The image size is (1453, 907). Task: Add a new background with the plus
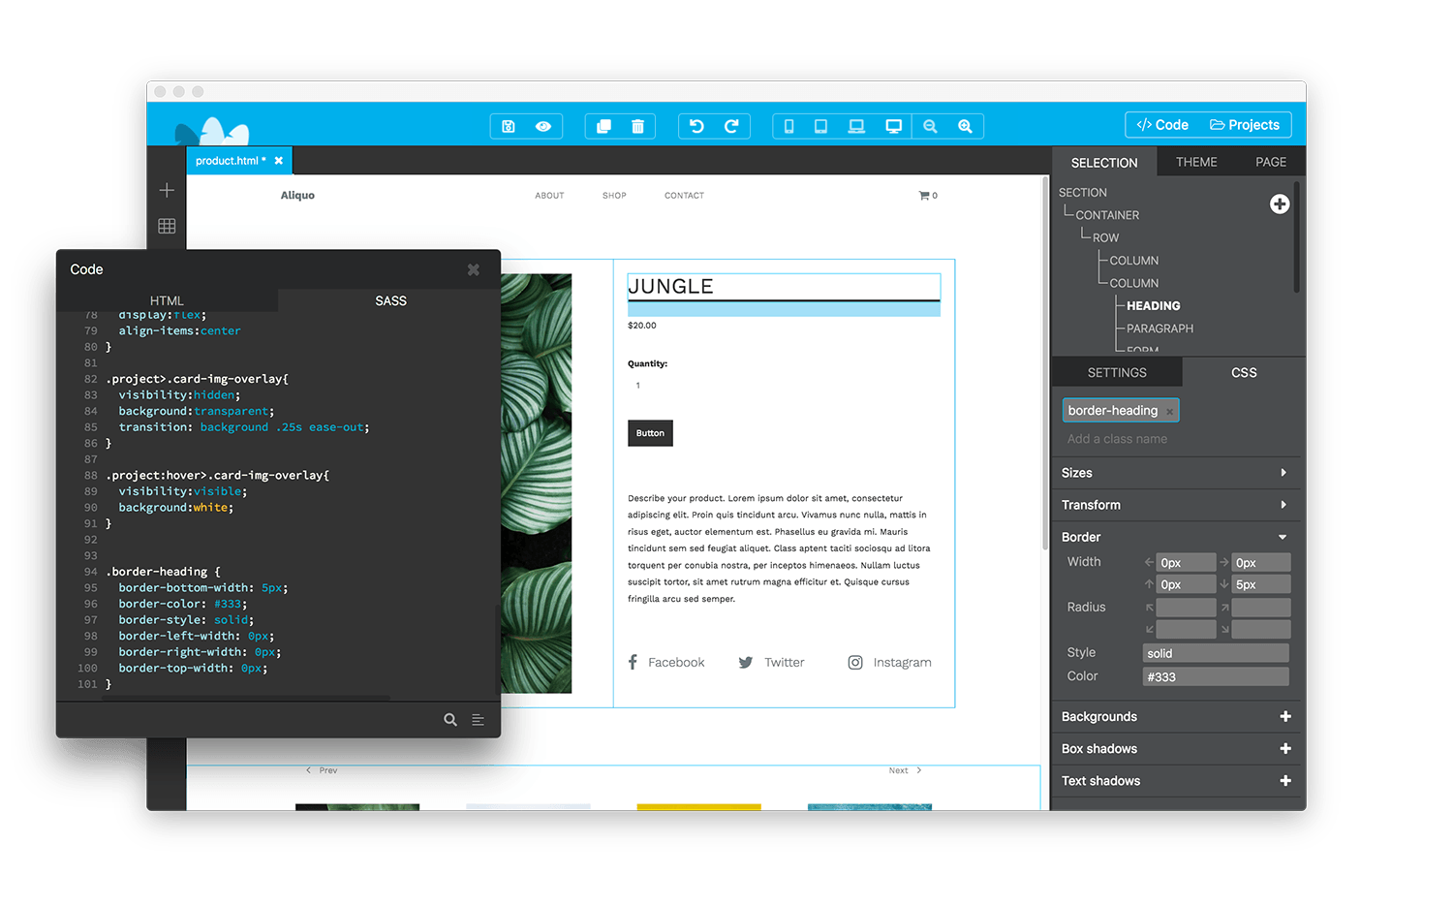point(1285,717)
